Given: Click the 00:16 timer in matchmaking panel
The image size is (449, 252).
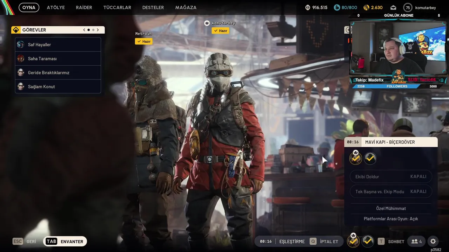Looking at the screenshot, I should (x=353, y=142).
